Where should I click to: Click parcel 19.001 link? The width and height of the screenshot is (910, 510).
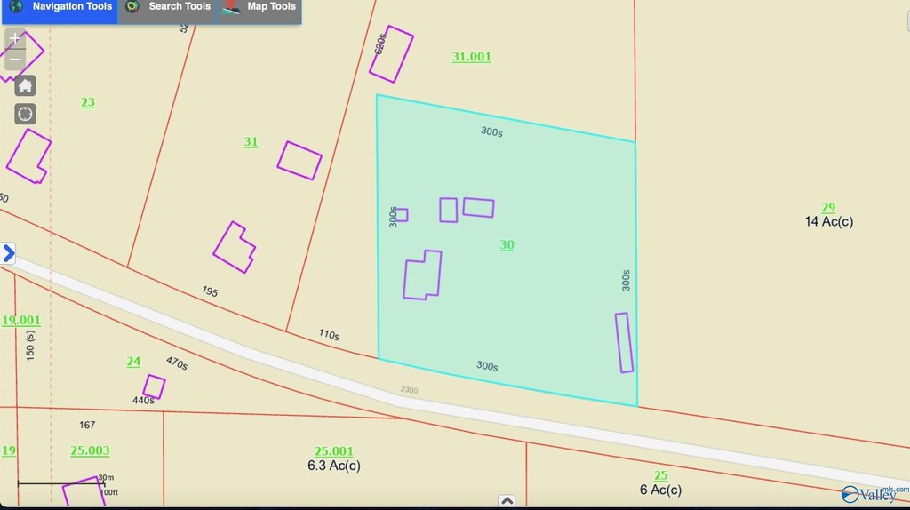21,321
